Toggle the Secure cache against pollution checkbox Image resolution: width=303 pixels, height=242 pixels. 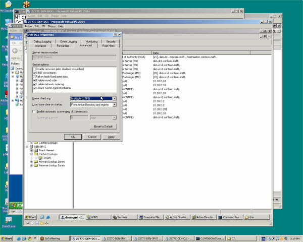pos(34,88)
